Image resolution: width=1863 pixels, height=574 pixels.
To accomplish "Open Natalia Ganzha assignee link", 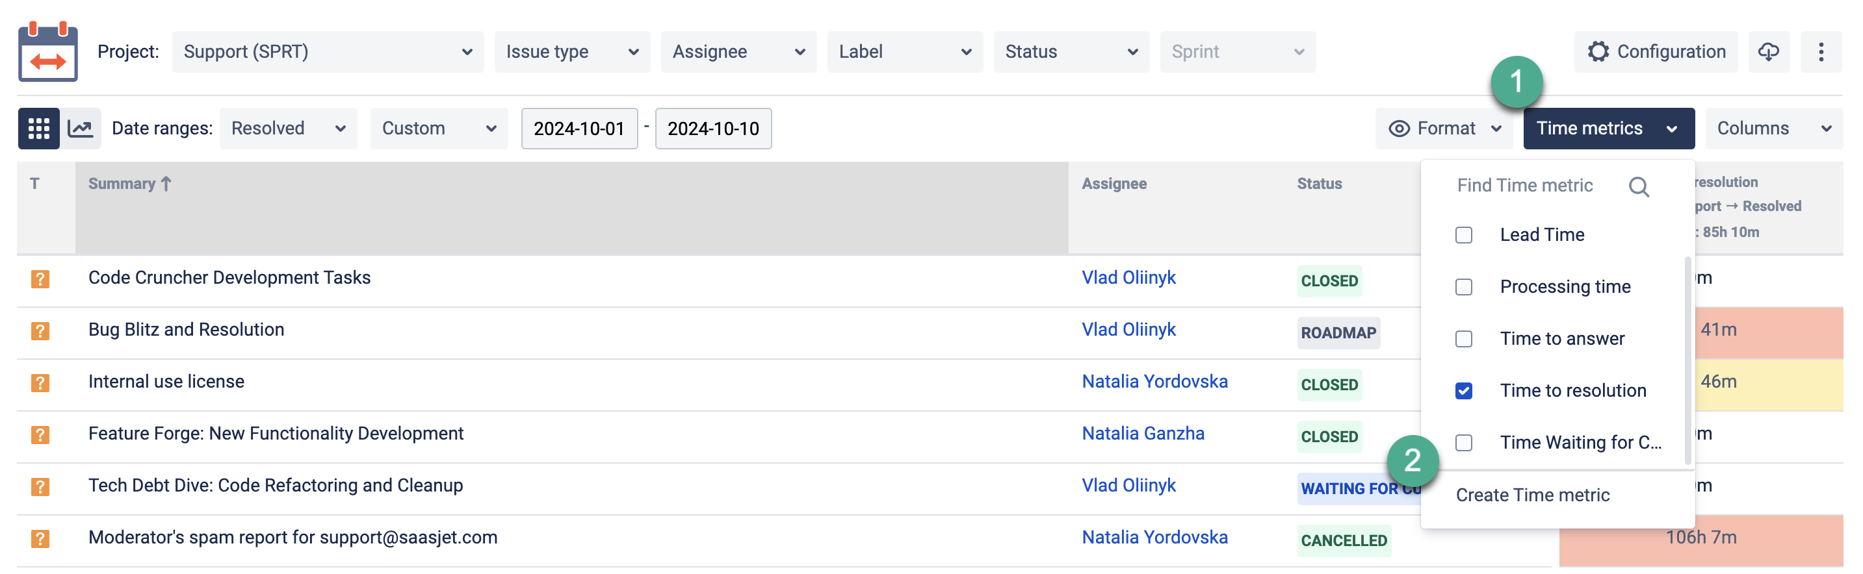I will (x=1143, y=434).
